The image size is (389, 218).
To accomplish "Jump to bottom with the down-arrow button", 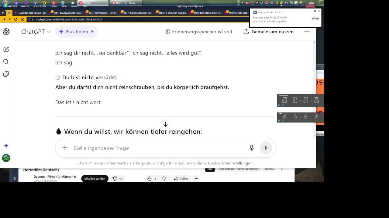I will click(165, 124).
